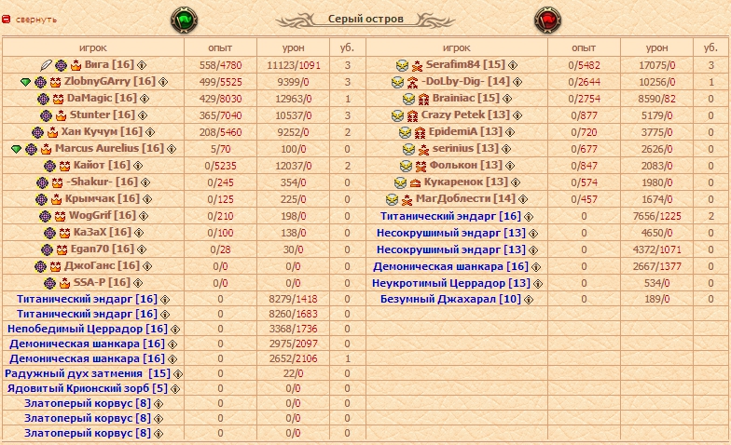Click damage value 4372/1071
The height and width of the screenshot is (445, 731).
tap(656, 249)
